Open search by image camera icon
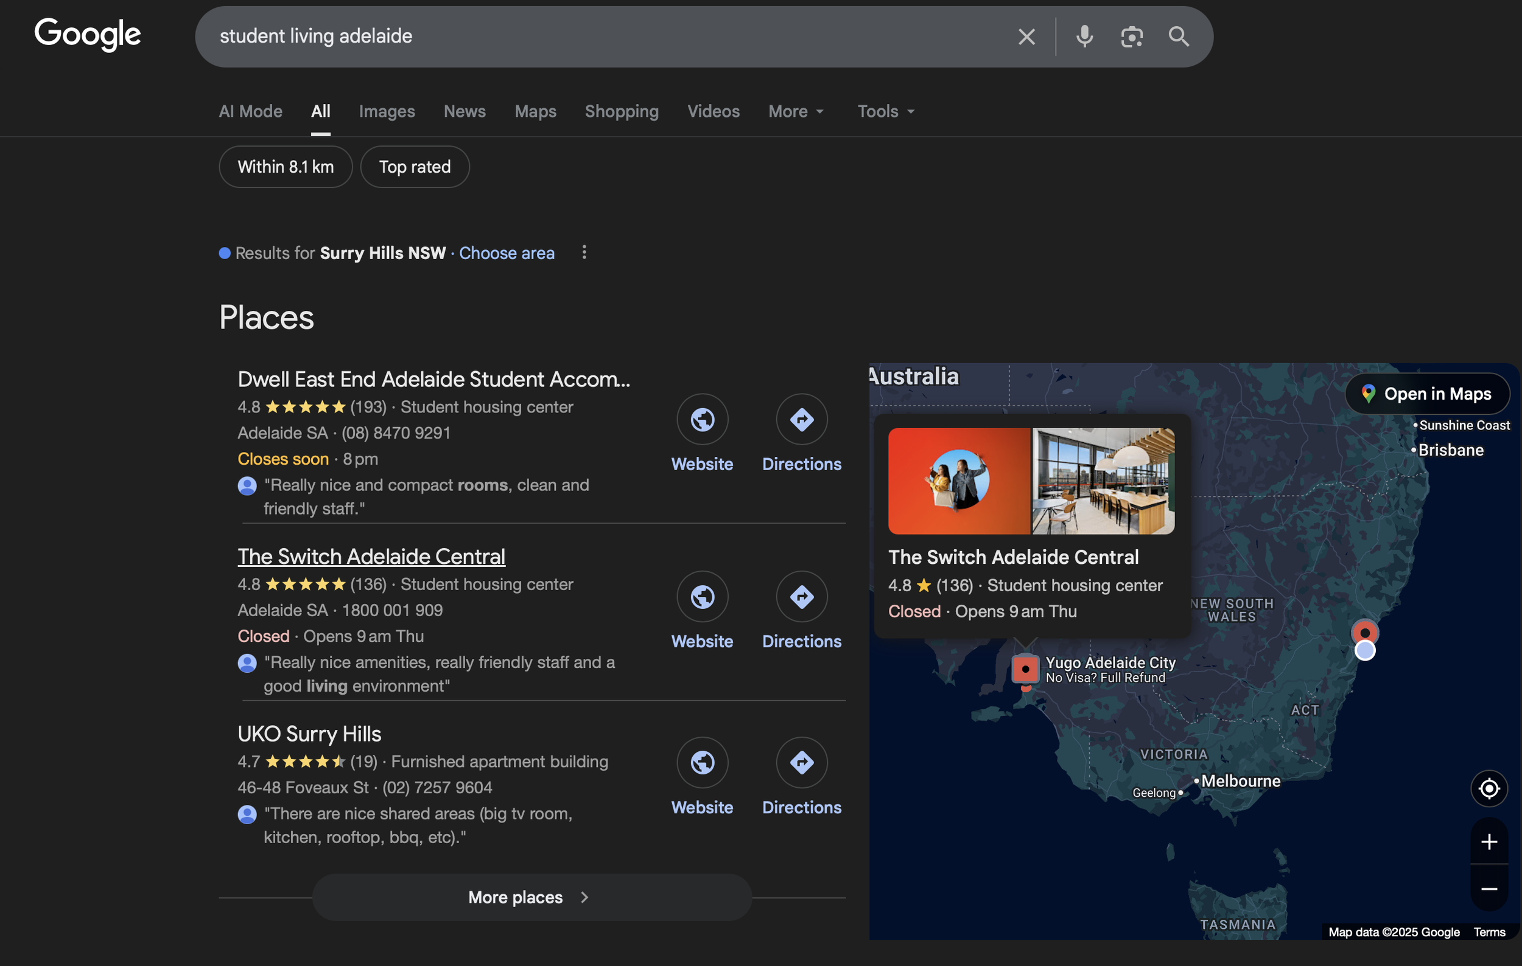1522x966 pixels. (x=1131, y=36)
